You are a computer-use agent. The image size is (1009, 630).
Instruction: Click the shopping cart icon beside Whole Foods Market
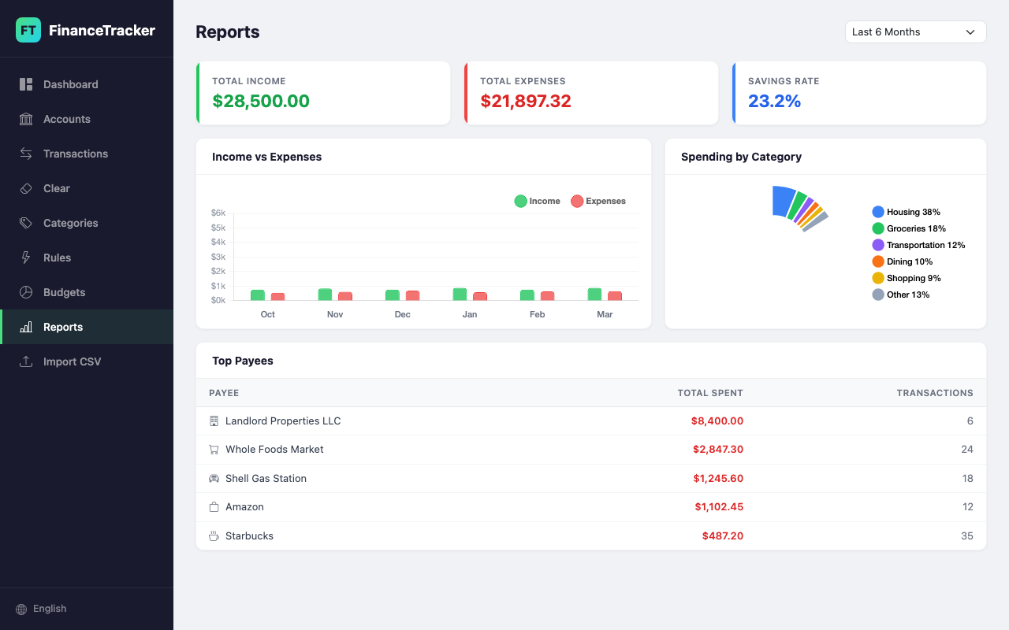(x=214, y=449)
